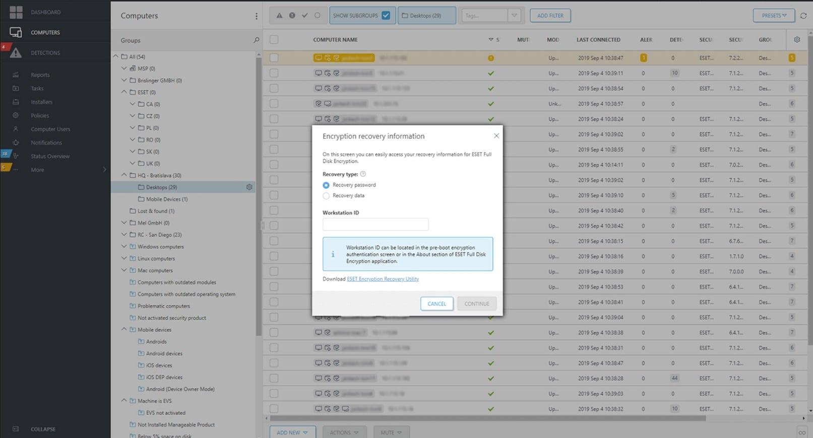Open Status Overview in the sidebar
Screen dimensions: 813x438
coord(50,157)
